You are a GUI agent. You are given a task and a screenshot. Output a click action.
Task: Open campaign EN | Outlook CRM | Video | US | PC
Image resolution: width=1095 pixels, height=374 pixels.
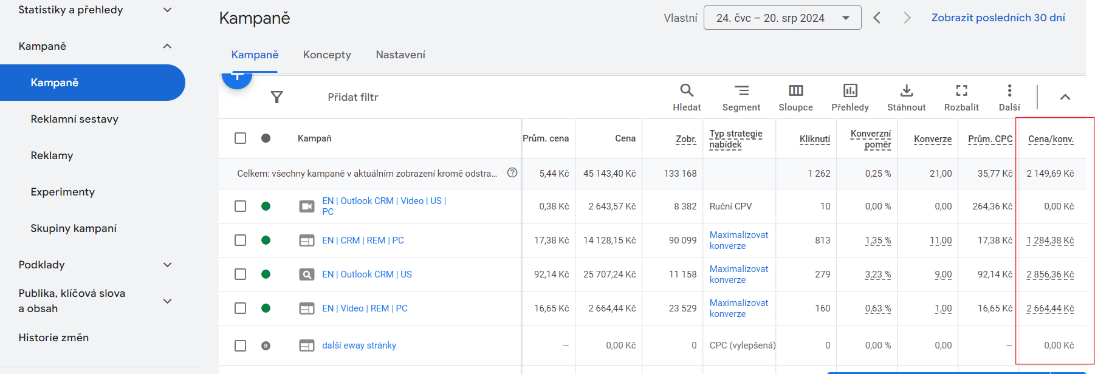pyautogui.click(x=384, y=206)
